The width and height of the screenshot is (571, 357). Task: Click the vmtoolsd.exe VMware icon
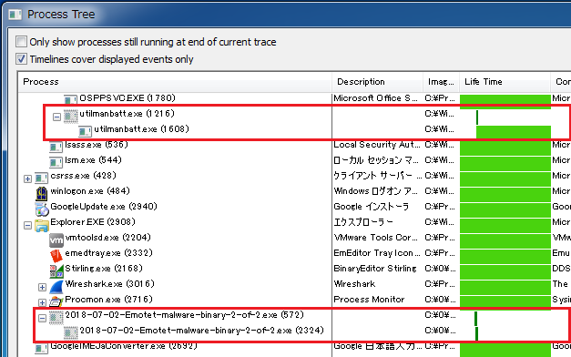pyautogui.click(x=56, y=240)
